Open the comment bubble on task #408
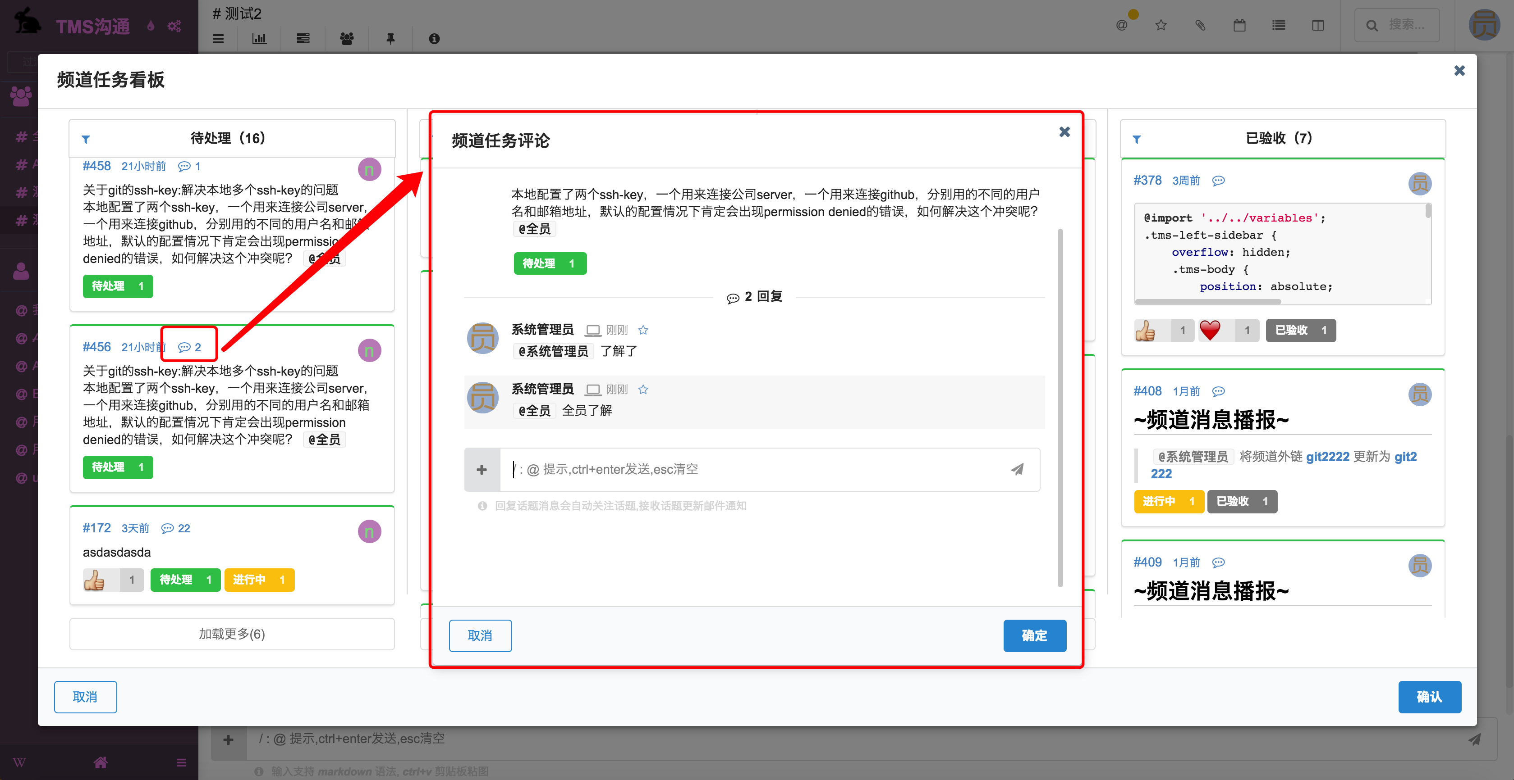The height and width of the screenshot is (780, 1514). point(1218,391)
